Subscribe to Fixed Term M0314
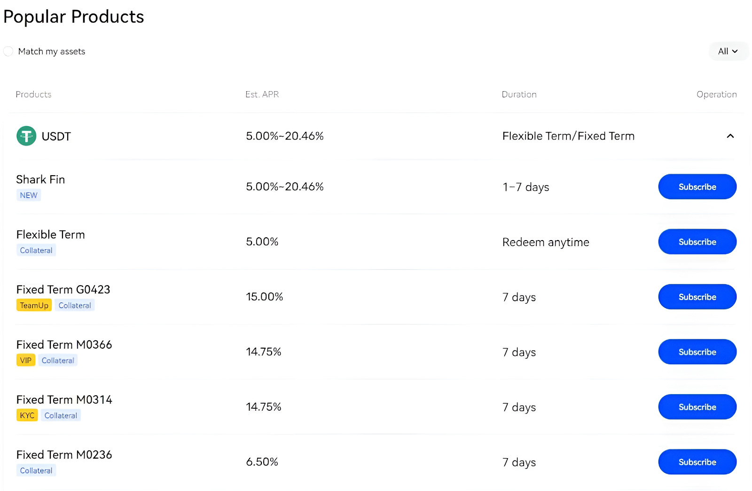Viewport: 752px width, 491px height. (697, 407)
